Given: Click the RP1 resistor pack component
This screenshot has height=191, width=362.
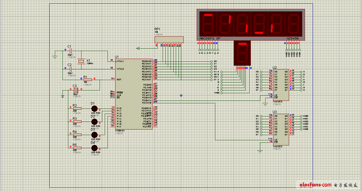Looking at the screenshot, I should click(x=169, y=40).
